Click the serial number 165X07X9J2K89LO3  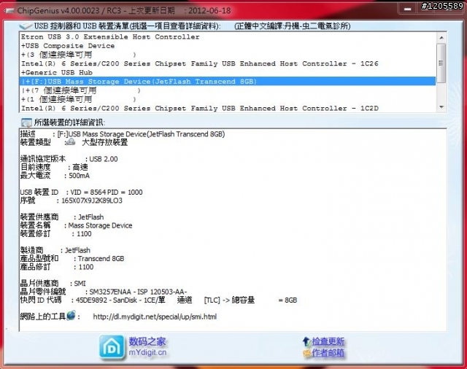[92, 201]
